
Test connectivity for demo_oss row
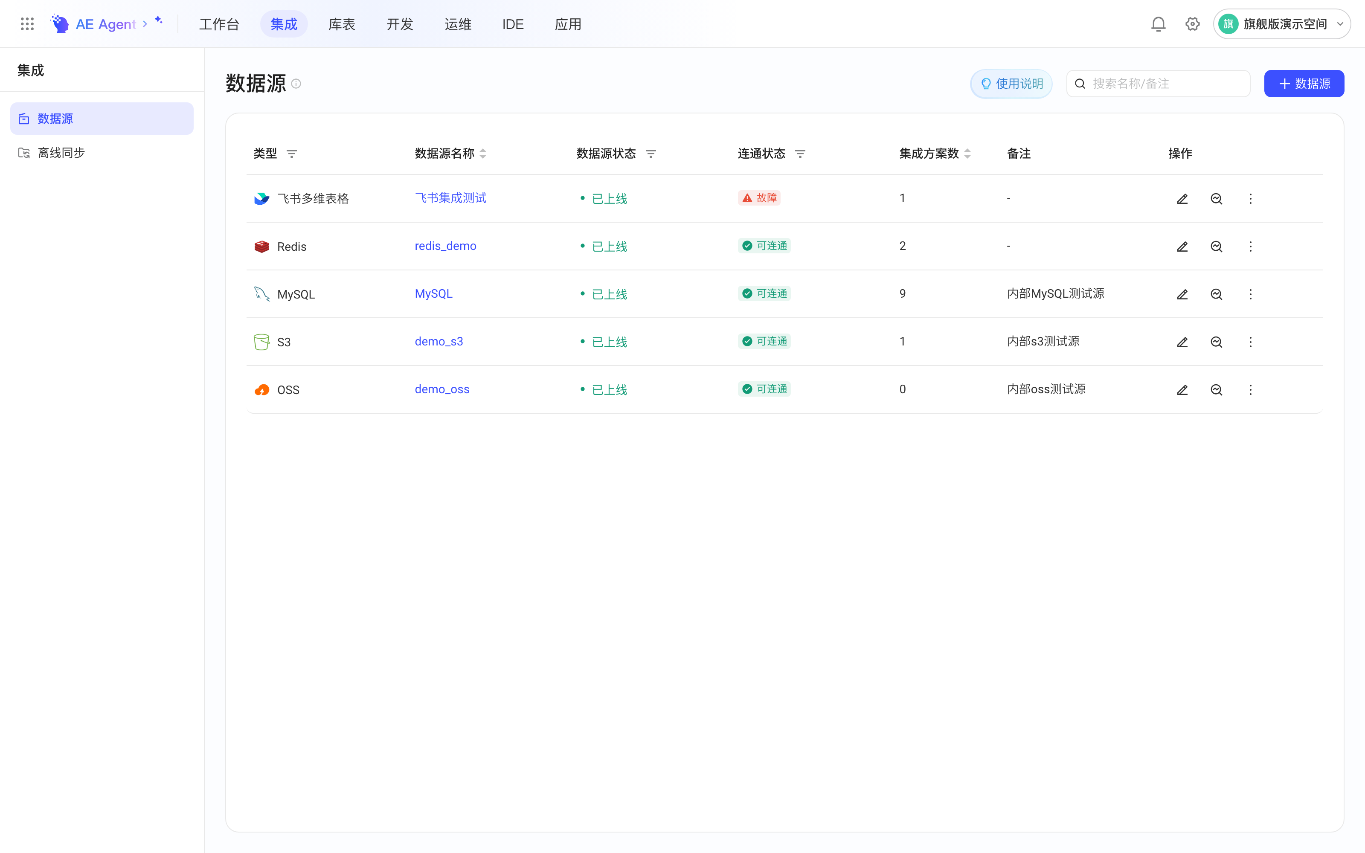1216,390
